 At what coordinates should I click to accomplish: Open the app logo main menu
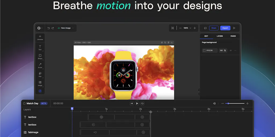(x=40, y=28)
